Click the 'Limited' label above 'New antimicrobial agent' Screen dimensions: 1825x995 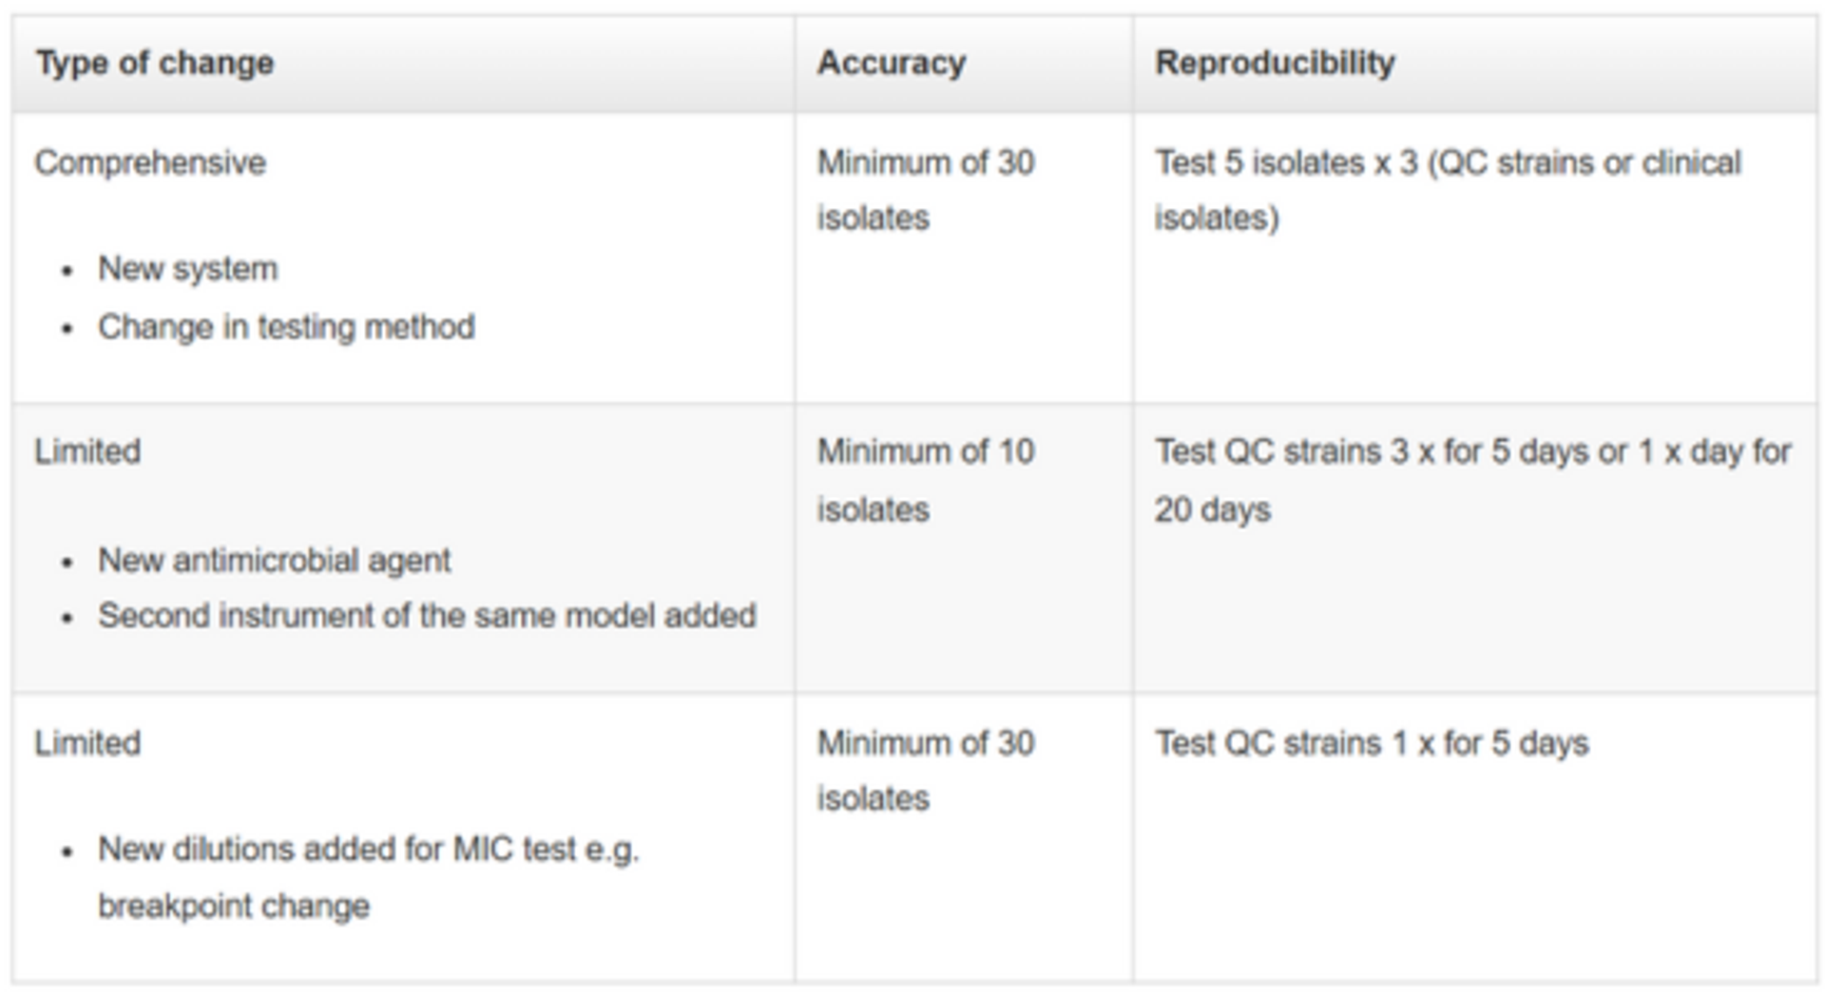[x=87, y=451]
